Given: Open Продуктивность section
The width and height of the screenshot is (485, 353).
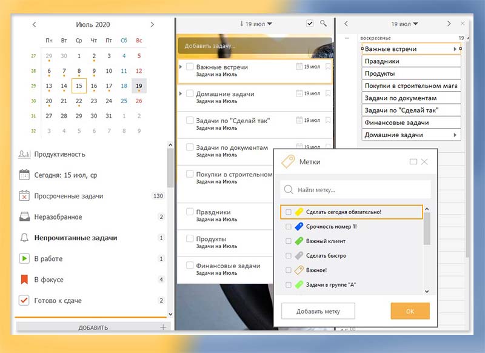Looking at the screenshot, I should [59, 154].
